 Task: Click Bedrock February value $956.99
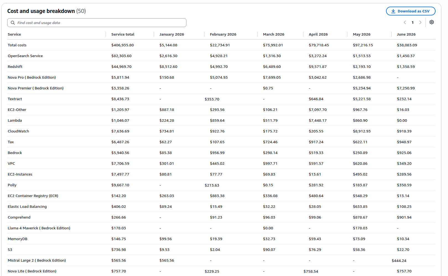click(x=217, y=153)
